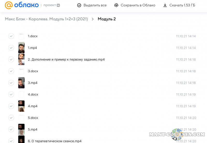The image size is (207, 143).
Task: Click the cloud upload save icon
Action: tap(116, 5)
